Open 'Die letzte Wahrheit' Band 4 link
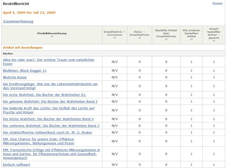This screenshot has width=227, height=168. (x=48, y=119)
